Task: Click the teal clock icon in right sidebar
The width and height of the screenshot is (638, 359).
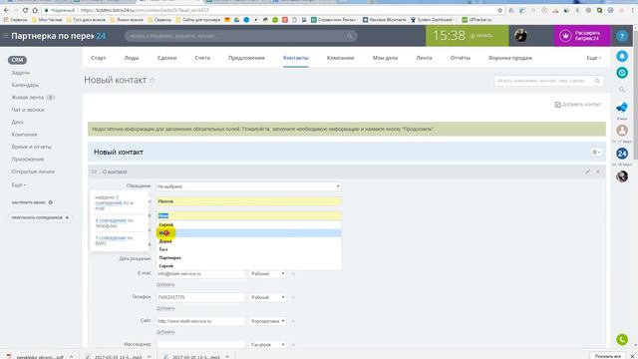Action: (x=622, y=73)
